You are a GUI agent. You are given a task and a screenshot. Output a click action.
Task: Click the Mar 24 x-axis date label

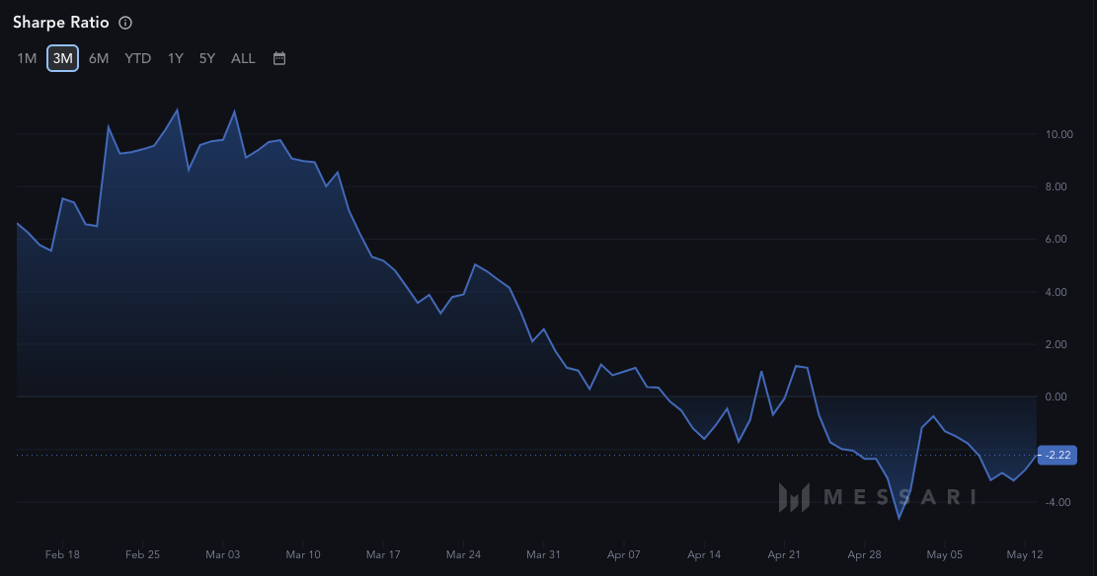pos(463,554)
